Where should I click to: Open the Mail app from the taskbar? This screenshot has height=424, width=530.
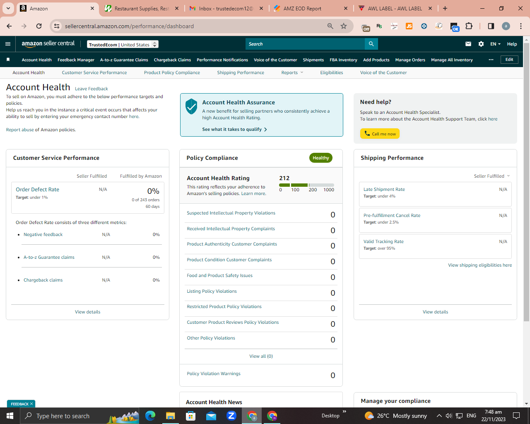(x=211, y=416)
